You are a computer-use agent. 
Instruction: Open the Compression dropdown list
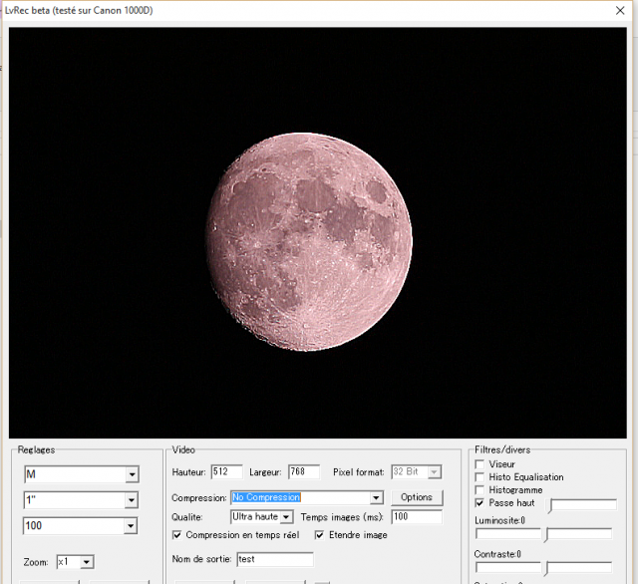click(x=377, y=497)
